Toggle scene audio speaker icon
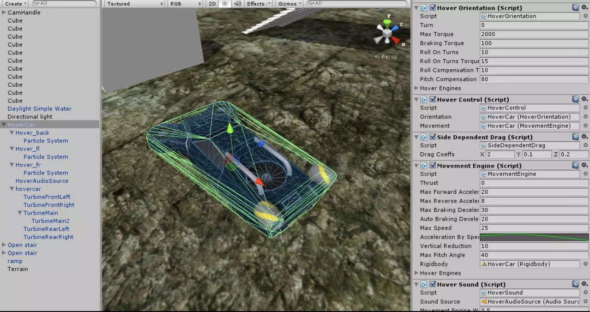Image resolution: width=590 pixels, height=312 pixels. [238, 4]
